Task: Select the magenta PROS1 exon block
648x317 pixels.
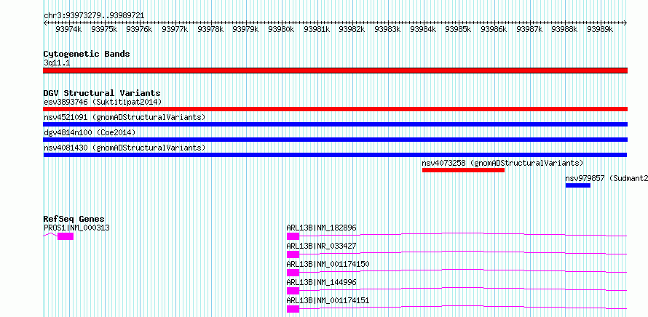Action: 66,236
